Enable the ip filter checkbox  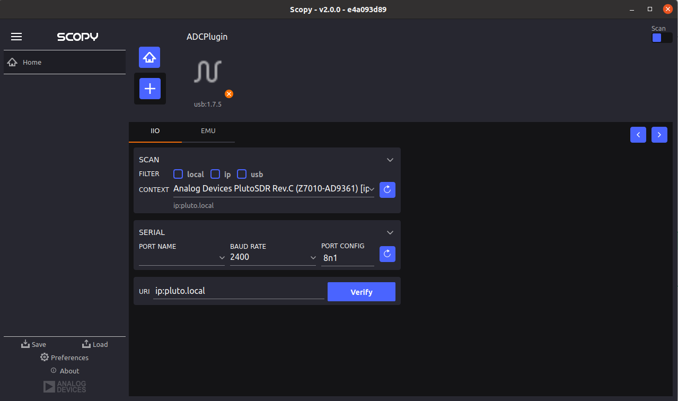pos(215,174)
